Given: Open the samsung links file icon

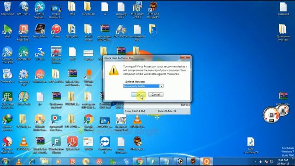Looking at the screenshot, I should coord(121,10).
